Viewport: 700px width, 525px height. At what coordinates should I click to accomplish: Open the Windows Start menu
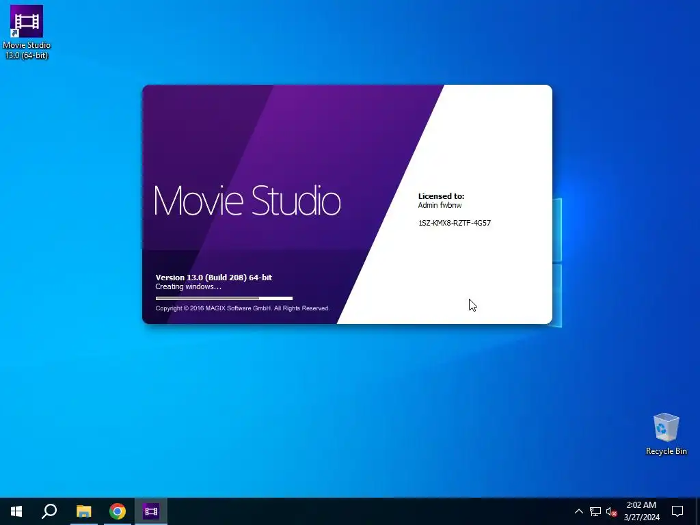pos(16,511)
